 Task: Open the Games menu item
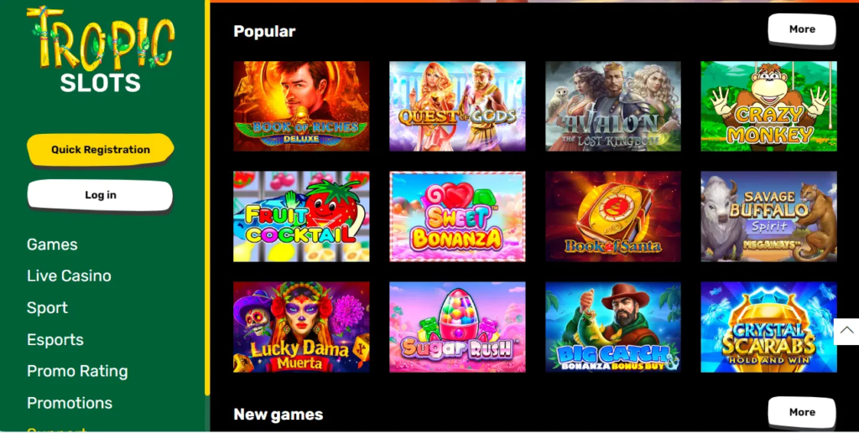(x=52, y=245)
